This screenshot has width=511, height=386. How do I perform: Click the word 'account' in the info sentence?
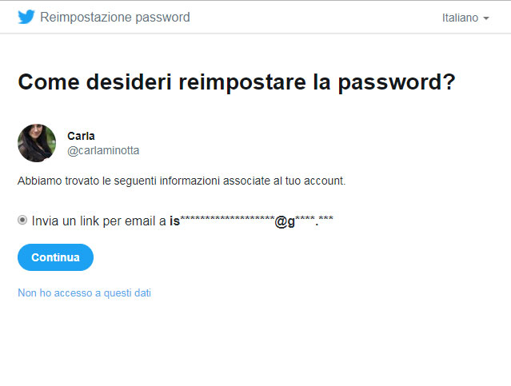[x=323, y=181]
